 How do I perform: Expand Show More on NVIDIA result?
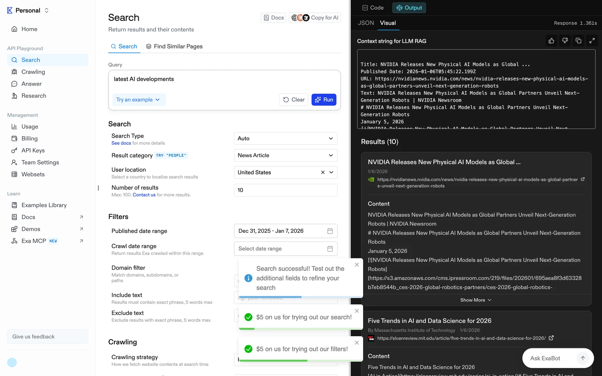(476, 300)
